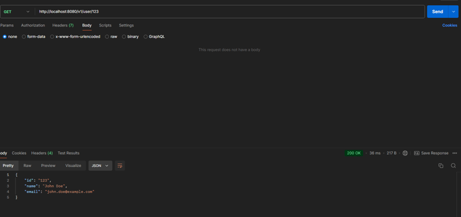Image resolution: width=461 pixels, height=217 pixels.
Task: Select the GraphQL body type
Action: pyautogui.click(x=154, y=37)
